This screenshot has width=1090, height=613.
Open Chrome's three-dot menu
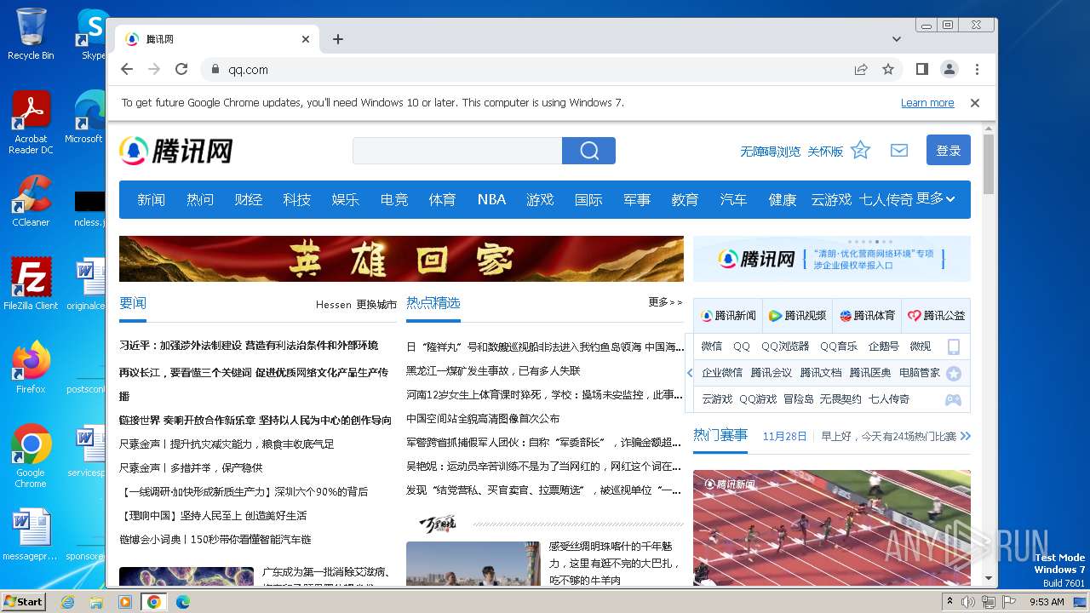tap(977, 69)
